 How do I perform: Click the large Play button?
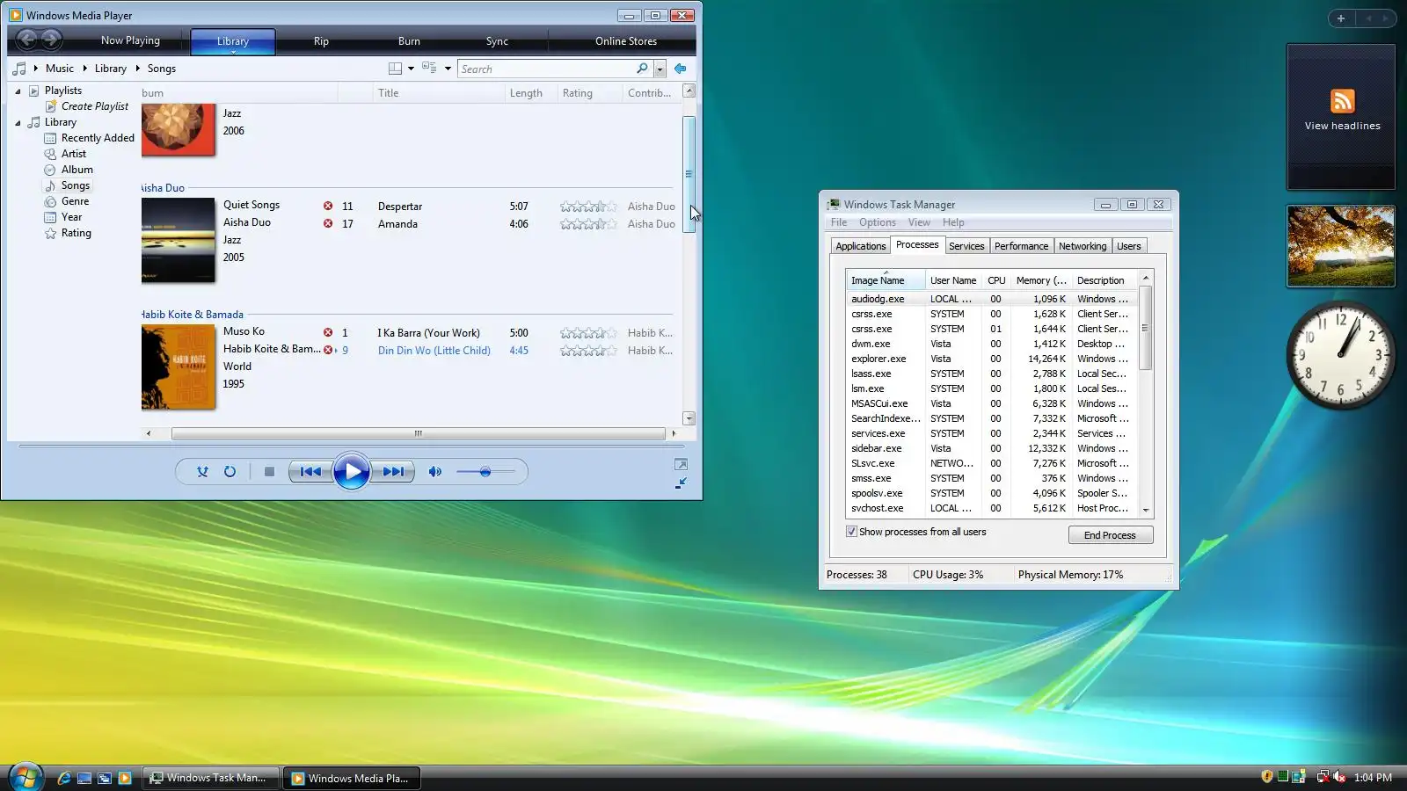pos(352,472)
